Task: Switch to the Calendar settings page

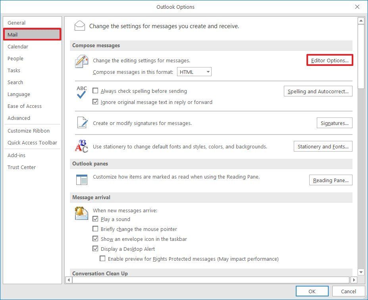Action: (18, 46)
